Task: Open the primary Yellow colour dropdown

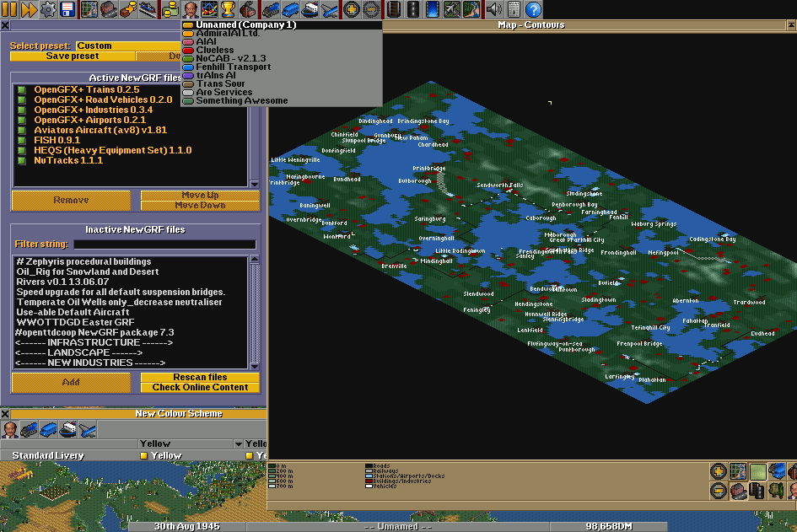Action: coord(191,444)
